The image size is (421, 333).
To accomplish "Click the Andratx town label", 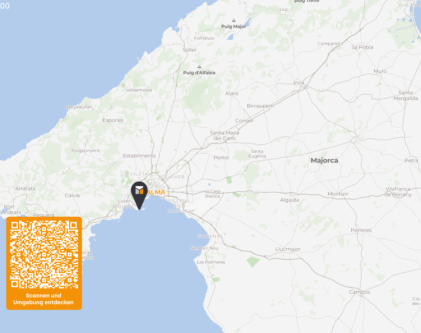I will pos(25,189).
